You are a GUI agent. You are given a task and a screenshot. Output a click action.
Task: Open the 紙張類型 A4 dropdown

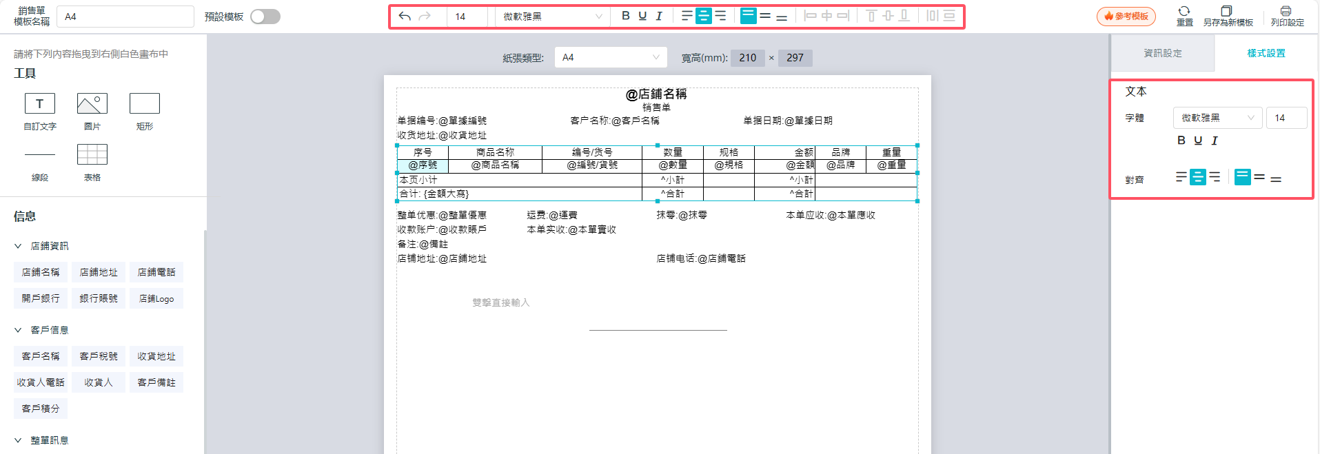point(610,57)
